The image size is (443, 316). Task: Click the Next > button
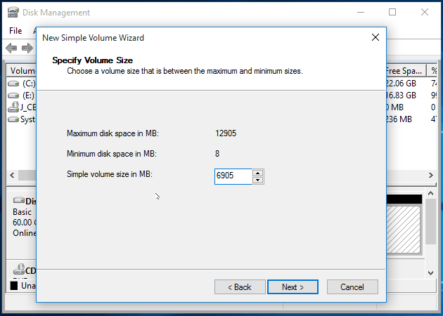pos(293,287)
